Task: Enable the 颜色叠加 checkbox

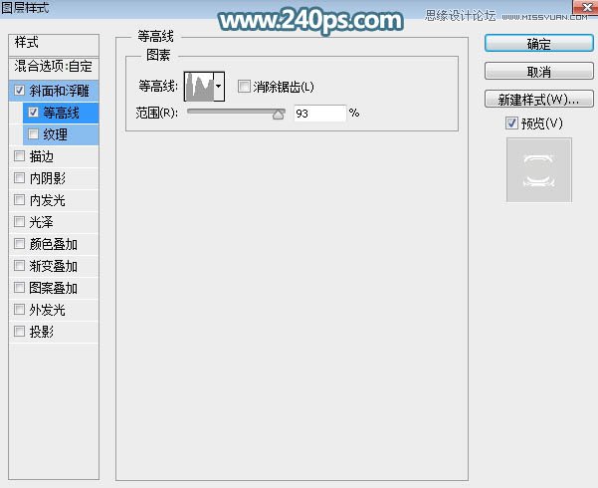Action: click(x=19, y=244)
